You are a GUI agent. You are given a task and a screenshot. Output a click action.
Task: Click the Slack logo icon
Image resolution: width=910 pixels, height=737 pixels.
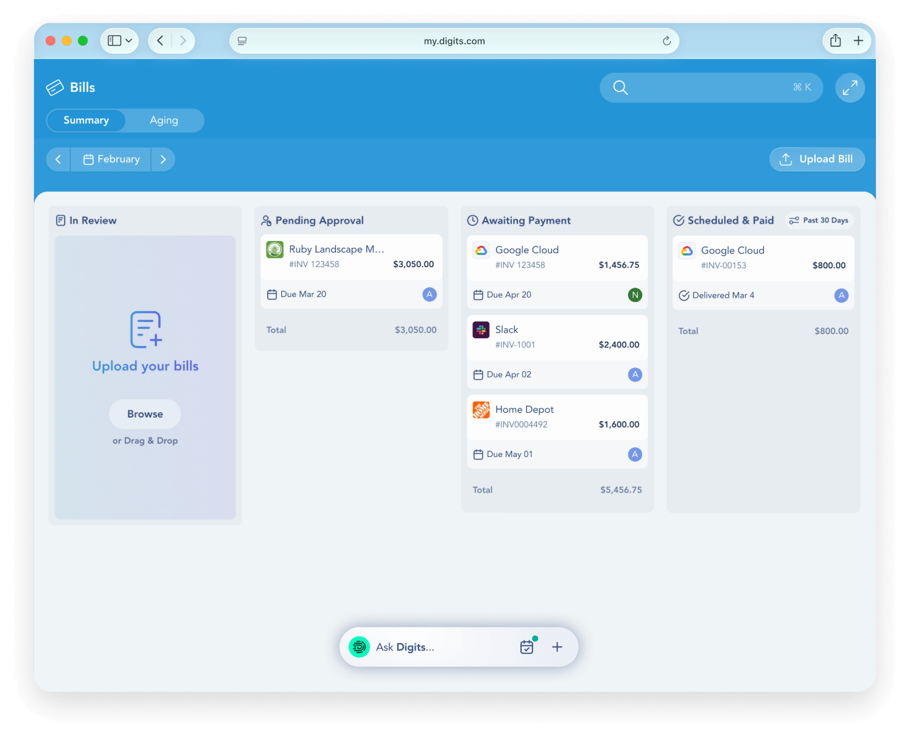click(481, 330)
